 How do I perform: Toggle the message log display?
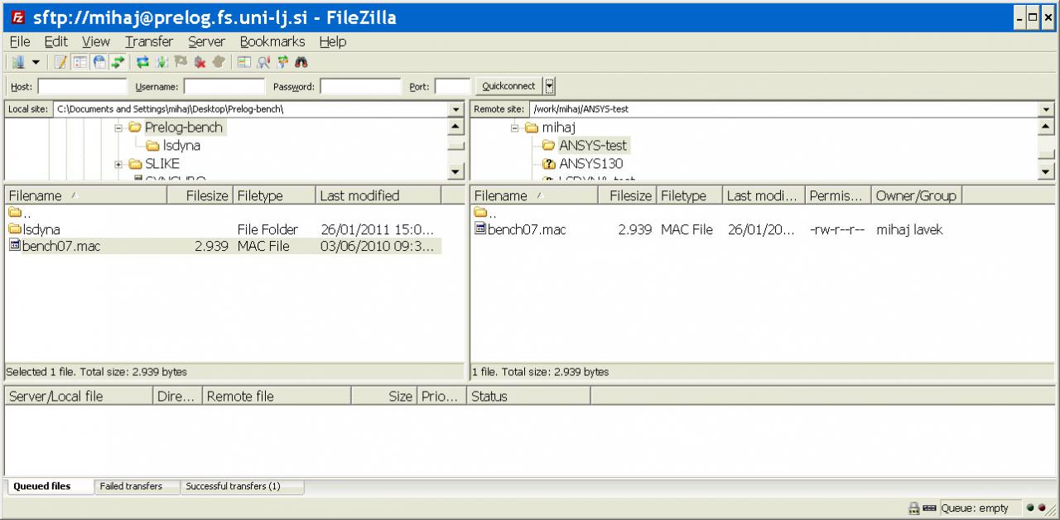[x=60, y=62]
